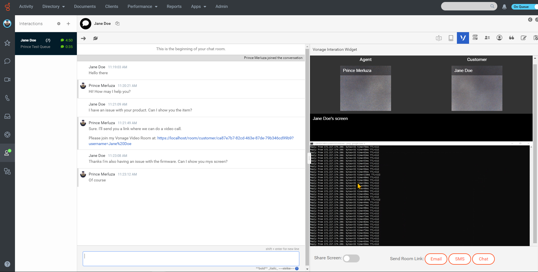The height and width of the screenshot is (272, 538).
Task: Select the chatbot icon in the interaction toolbar
Action: point(439,38)
